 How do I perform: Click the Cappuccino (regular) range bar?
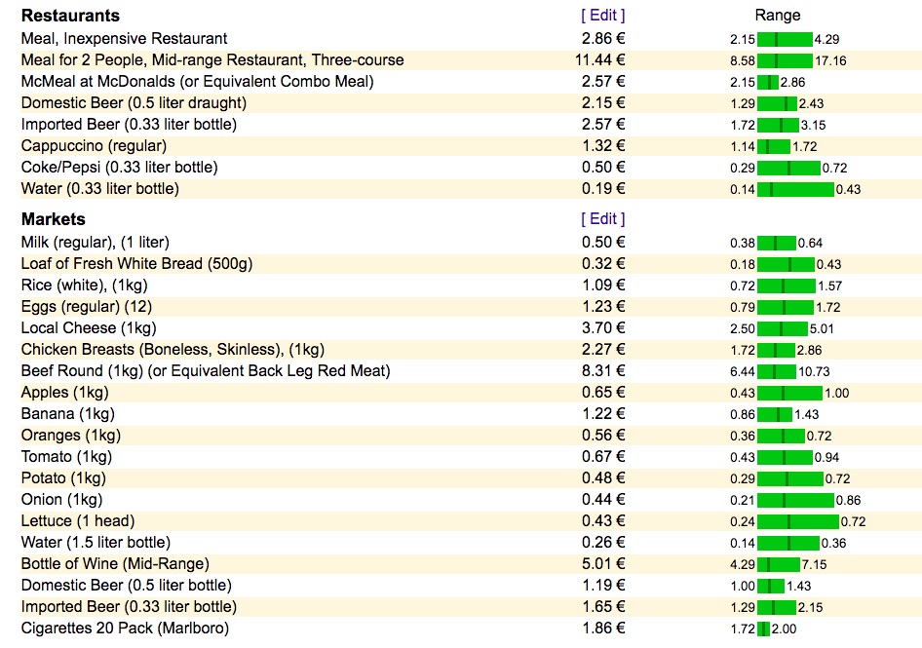[773, 146]
